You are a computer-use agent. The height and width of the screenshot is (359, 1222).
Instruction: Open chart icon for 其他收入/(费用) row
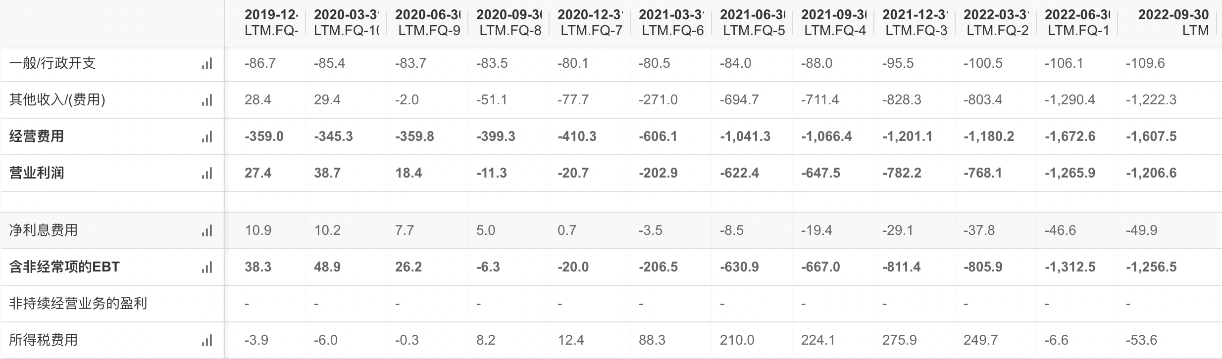(x=207, y=100)
